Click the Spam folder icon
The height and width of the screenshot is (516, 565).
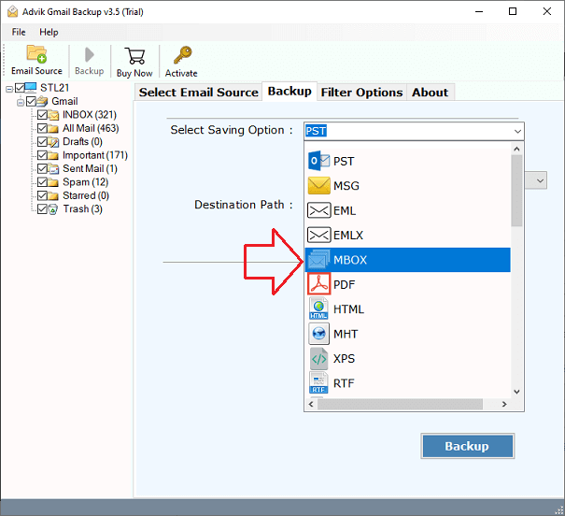click(x=53, y=182)
